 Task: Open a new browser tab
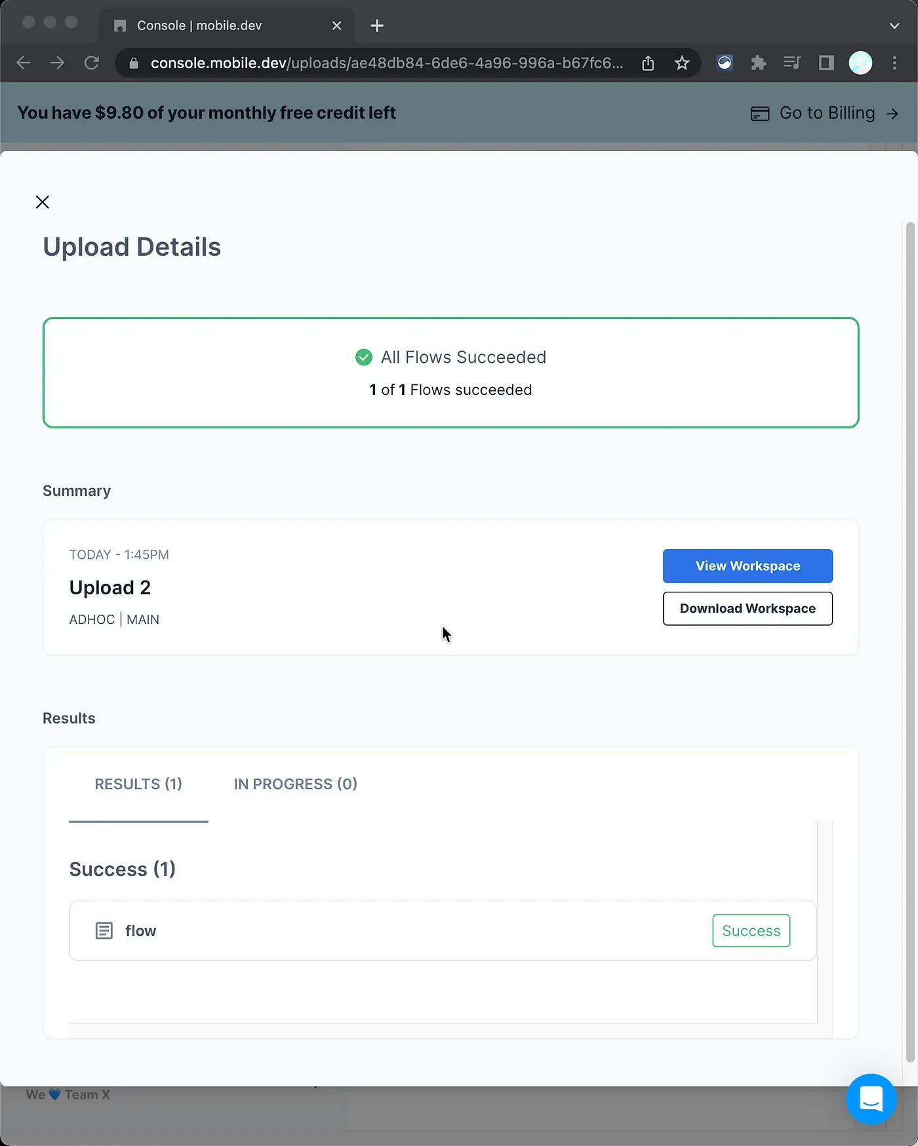click(x=377, y=26)
